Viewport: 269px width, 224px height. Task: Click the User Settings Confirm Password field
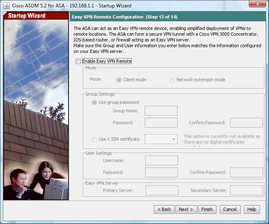(246, 172)
